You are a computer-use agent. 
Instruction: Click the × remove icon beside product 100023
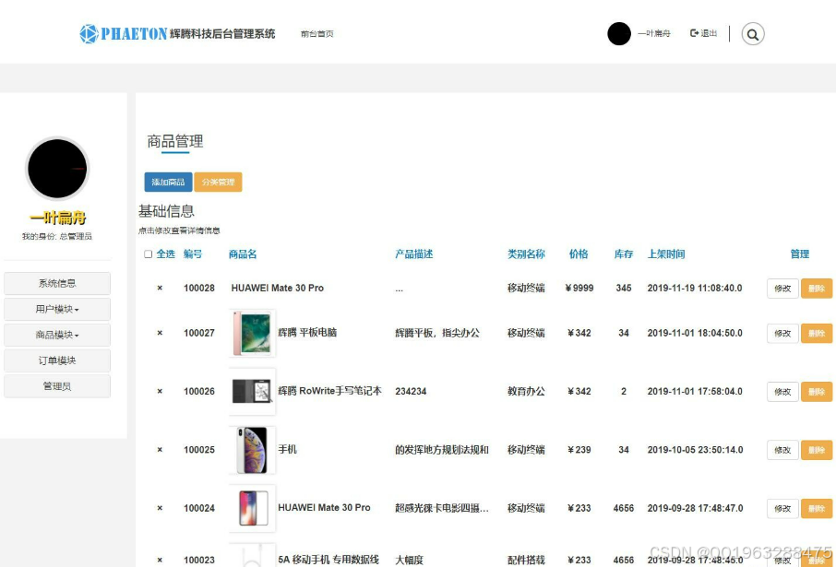tap(159, 560)
